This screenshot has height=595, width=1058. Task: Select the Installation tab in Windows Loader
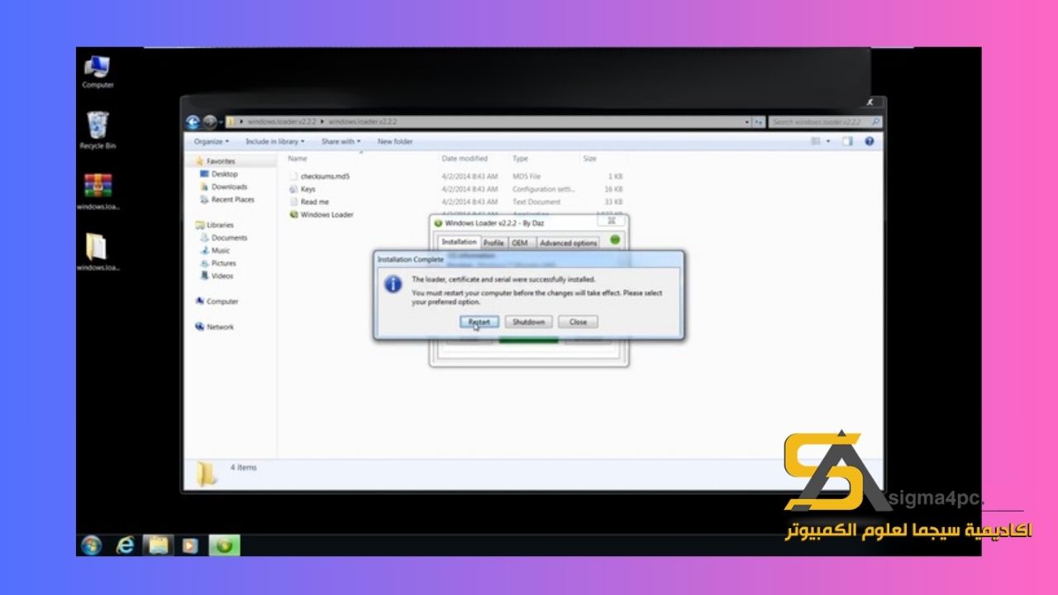tap(459, 242)
